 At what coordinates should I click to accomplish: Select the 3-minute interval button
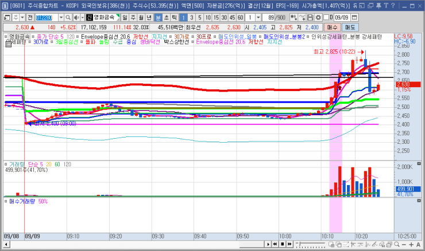[192, 18]
